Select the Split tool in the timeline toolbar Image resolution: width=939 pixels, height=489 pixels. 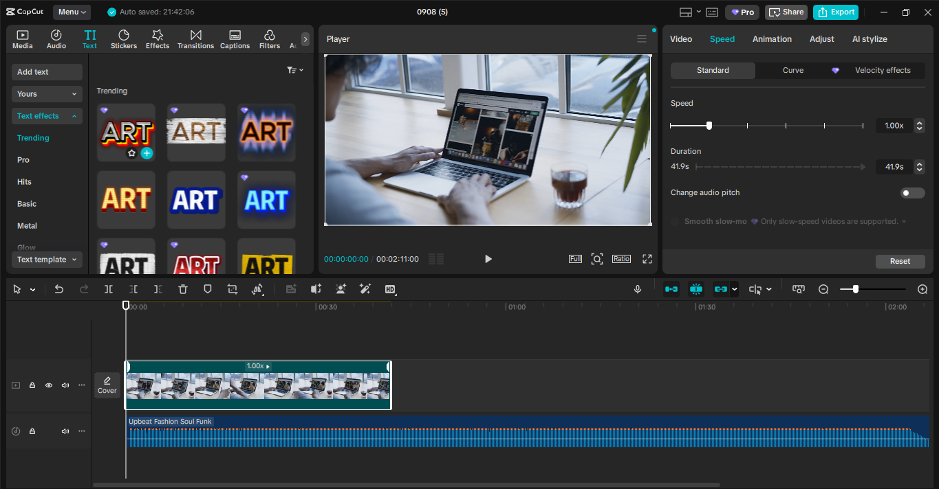(x=108, y=289)
